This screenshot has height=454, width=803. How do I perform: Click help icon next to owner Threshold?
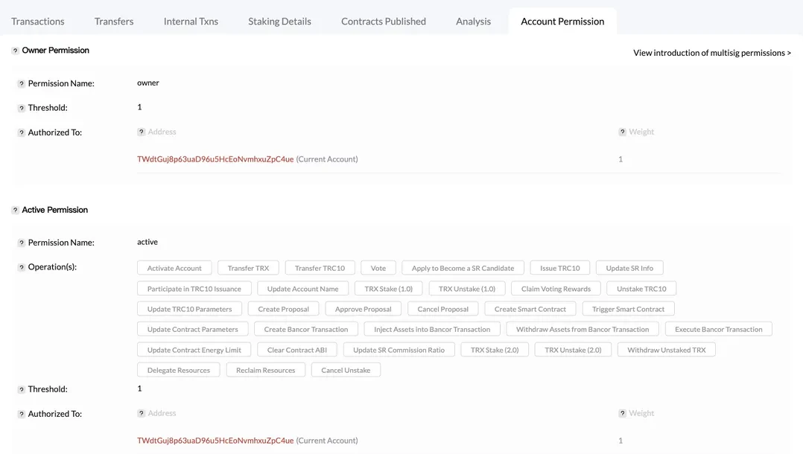tap(22, 108)
